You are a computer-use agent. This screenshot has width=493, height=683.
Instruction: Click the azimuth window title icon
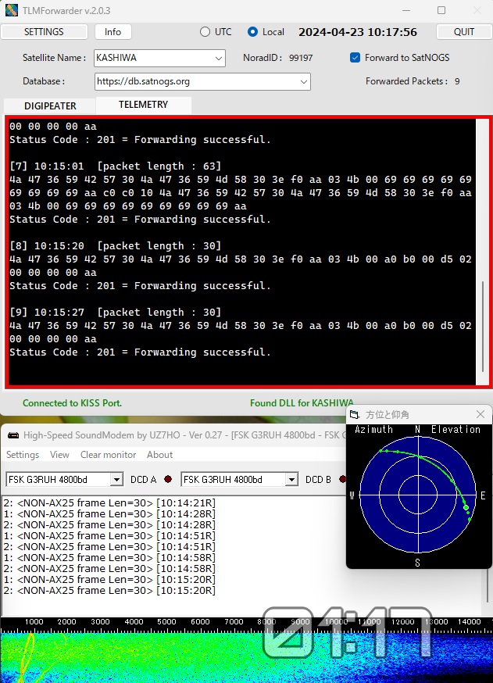coord(355,414)
